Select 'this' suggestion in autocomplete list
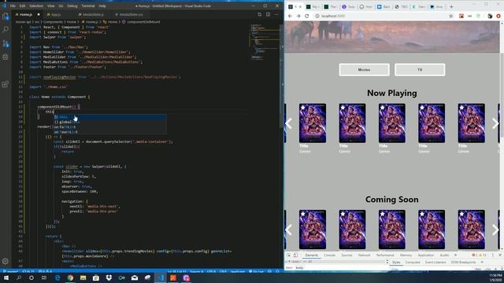The image size is (504, 283). (x=110, y=117)
